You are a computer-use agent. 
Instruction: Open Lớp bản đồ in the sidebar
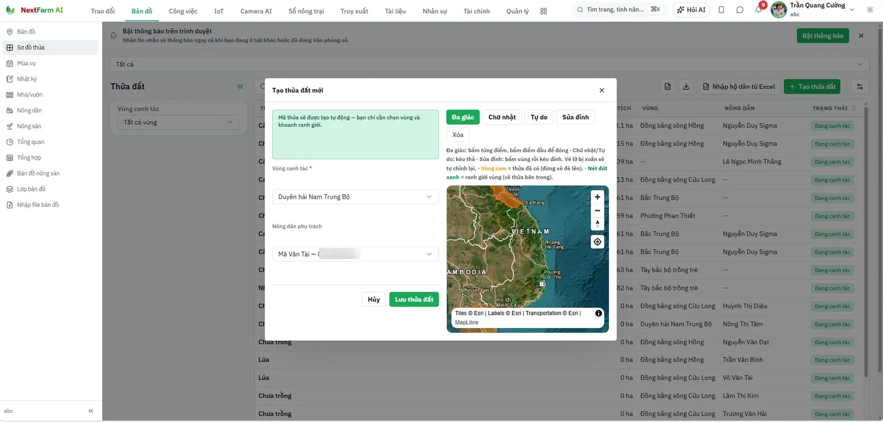50,189
